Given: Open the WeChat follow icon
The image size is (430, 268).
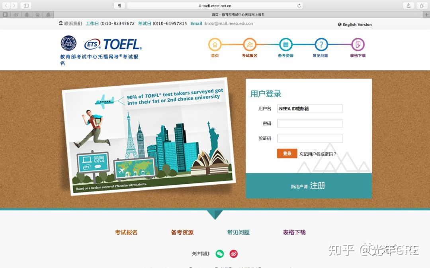Looking at the screenshot, I should (x=220, y=254).
